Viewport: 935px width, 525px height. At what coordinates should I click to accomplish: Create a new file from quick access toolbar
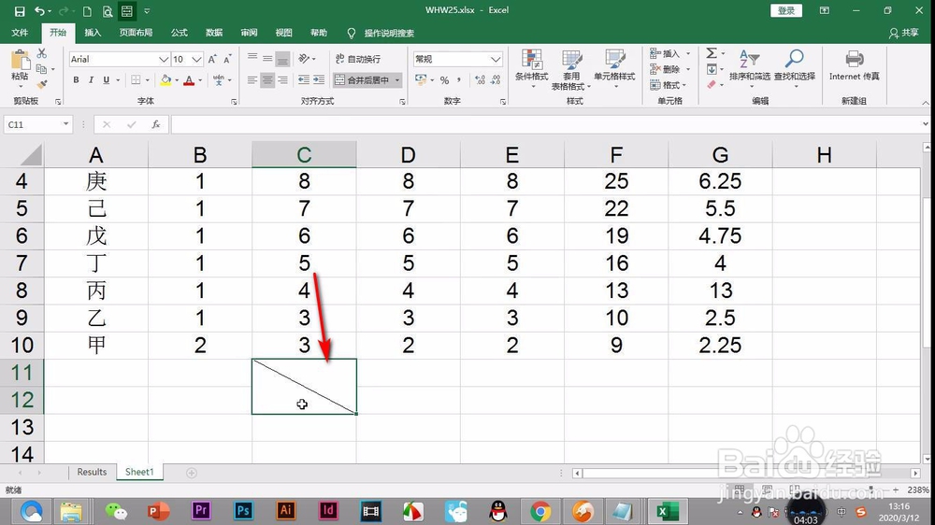pos(87,10)
